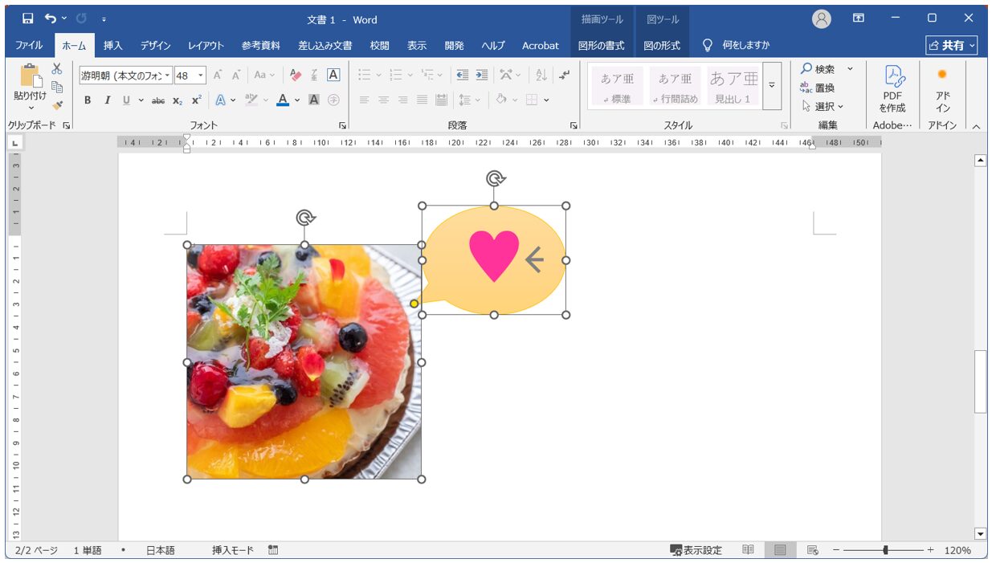
Task: Decrease the paragraph indent
Action: (x=462, y=75)
